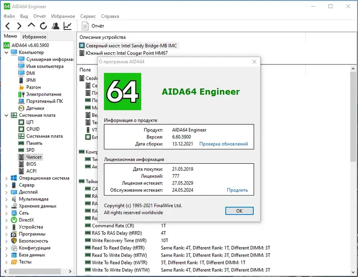
Task: Click the Отчёт report icon in toolbar
Action: (x=84, y=26)
